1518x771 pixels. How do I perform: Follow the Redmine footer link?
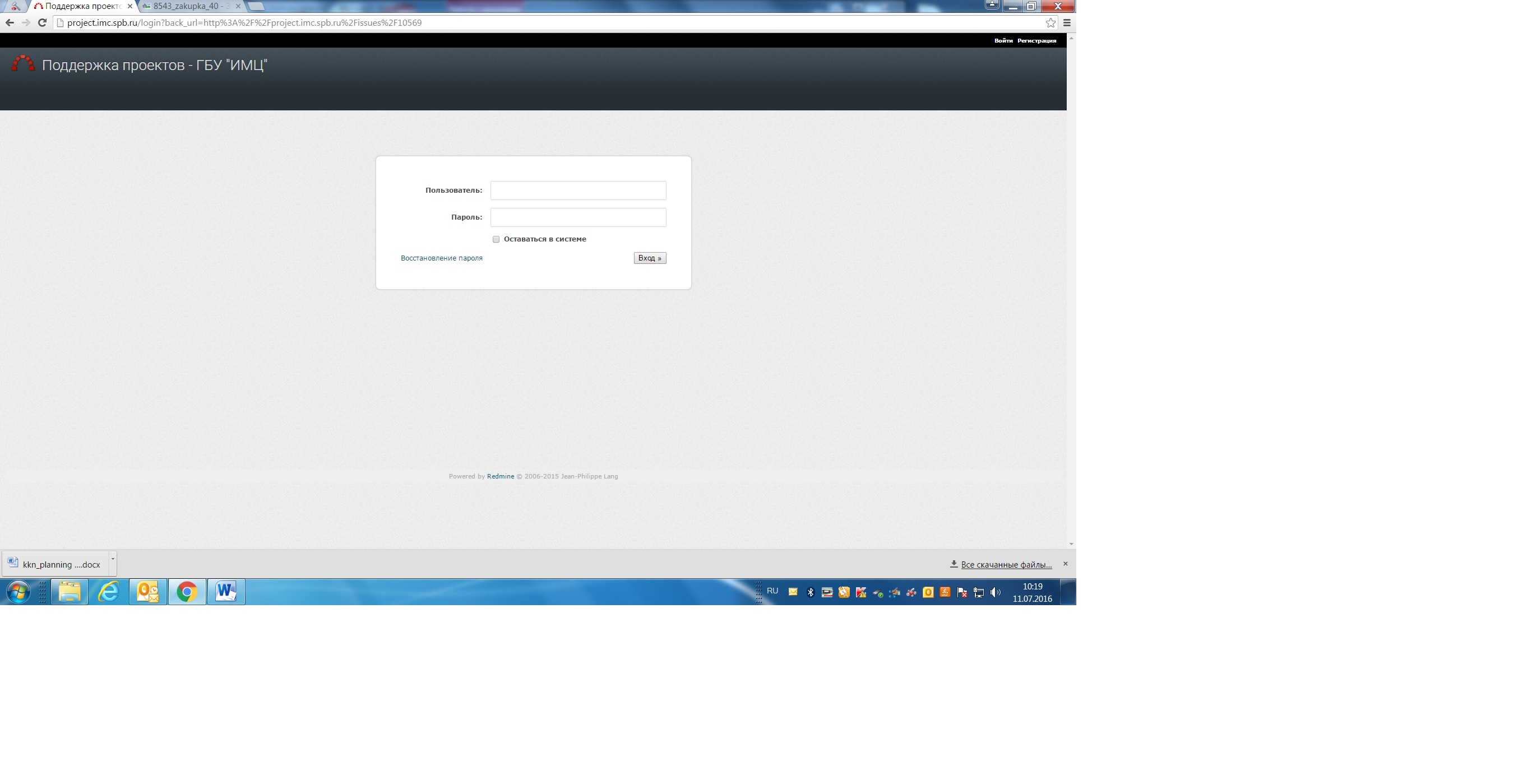tap(501, 476)
